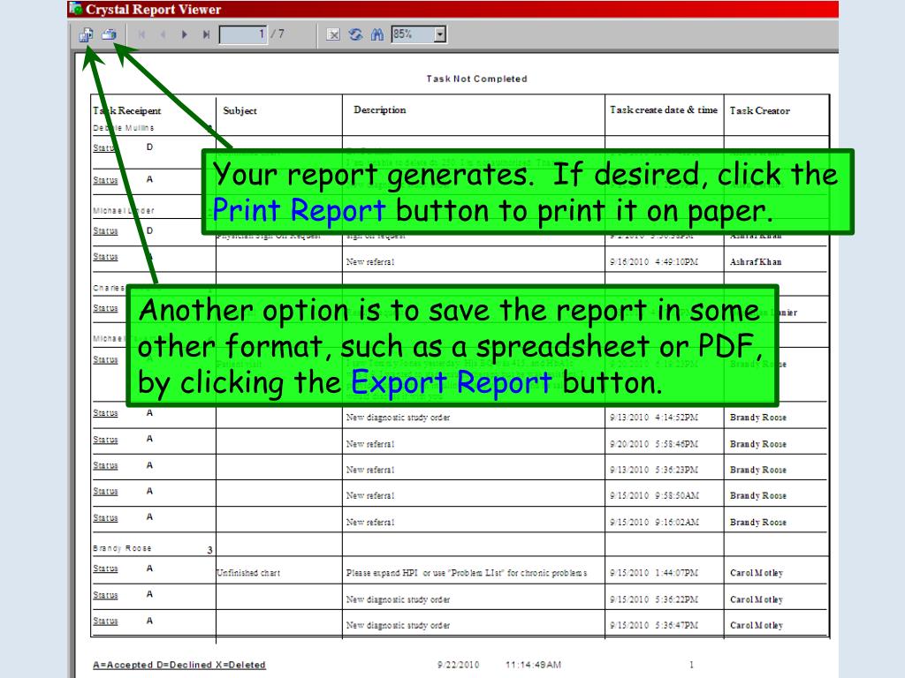This screenshot has height=678, width=905.
Task: Click New referral description dated 9/16/2010
Action: tap(370, 261)
